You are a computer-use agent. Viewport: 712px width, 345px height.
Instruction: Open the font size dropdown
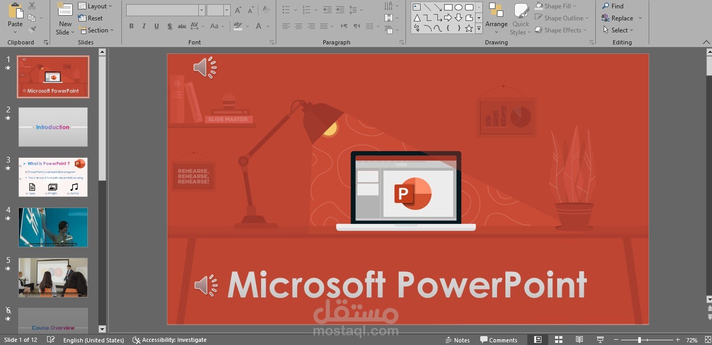click(x=227, y=10)
